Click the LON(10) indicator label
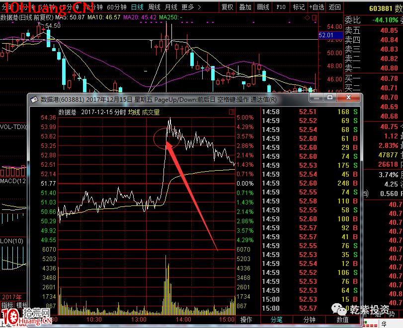The width and height of the screenshot is (403, 328). [12, 241]
